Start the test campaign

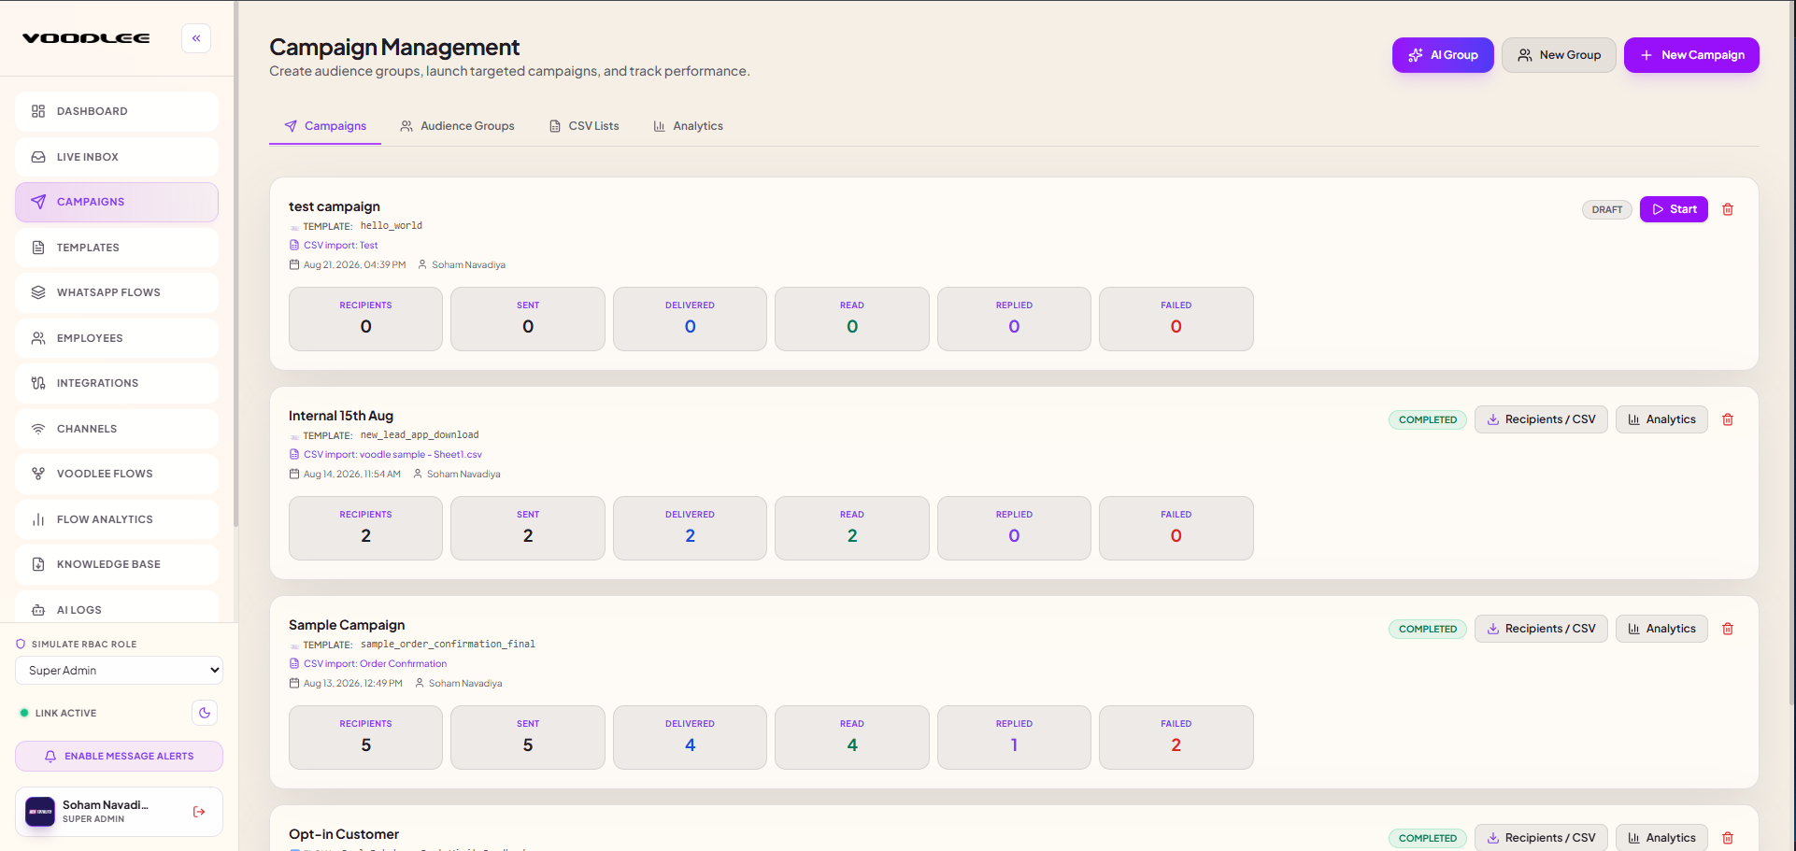pyautogui.click(x=1674, y=209)
